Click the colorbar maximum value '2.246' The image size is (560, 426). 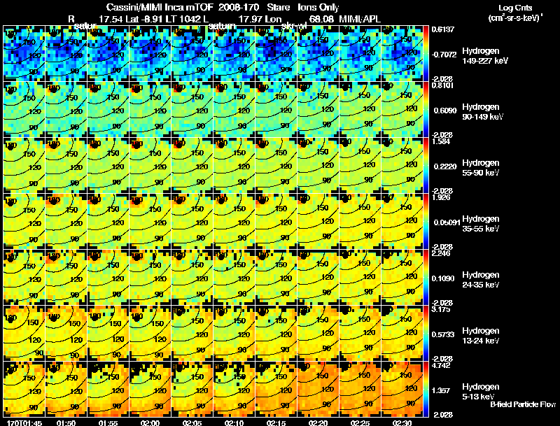point(441,254)
